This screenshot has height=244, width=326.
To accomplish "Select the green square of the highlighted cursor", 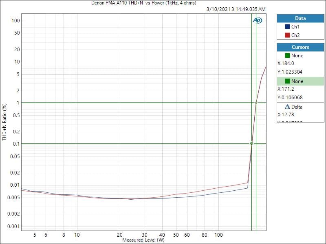I will coord(287,81).
